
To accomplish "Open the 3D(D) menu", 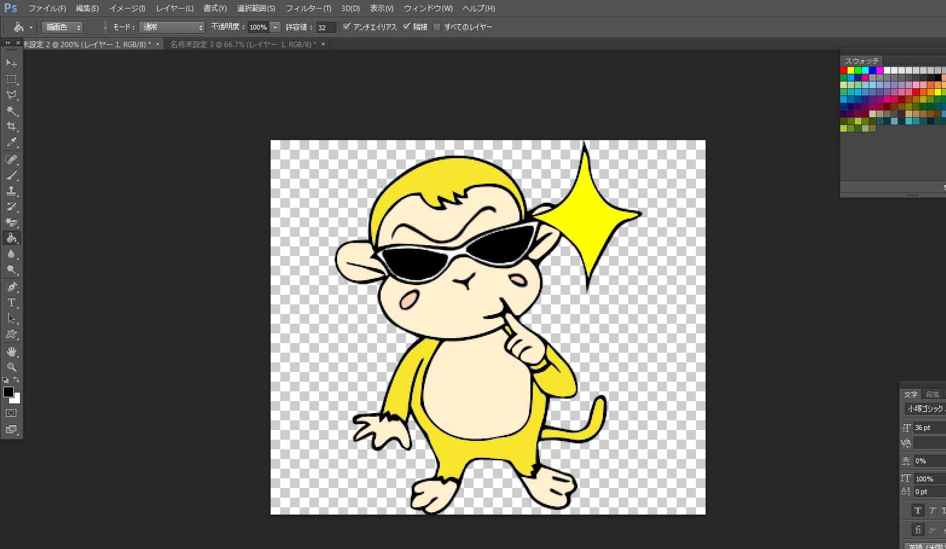I will pyautogui.click(x=350, y=8).
